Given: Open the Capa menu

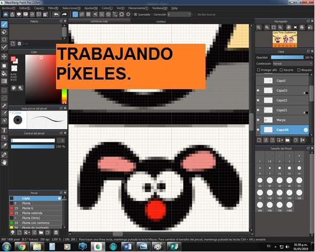Looking at the screenshot, I should 39,8.
